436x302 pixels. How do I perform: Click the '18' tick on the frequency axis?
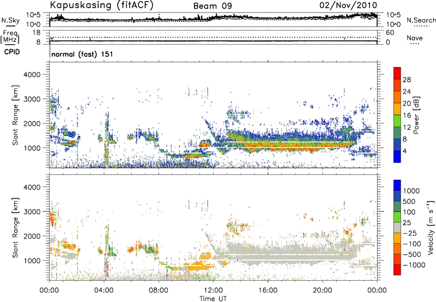click(36, 33)
